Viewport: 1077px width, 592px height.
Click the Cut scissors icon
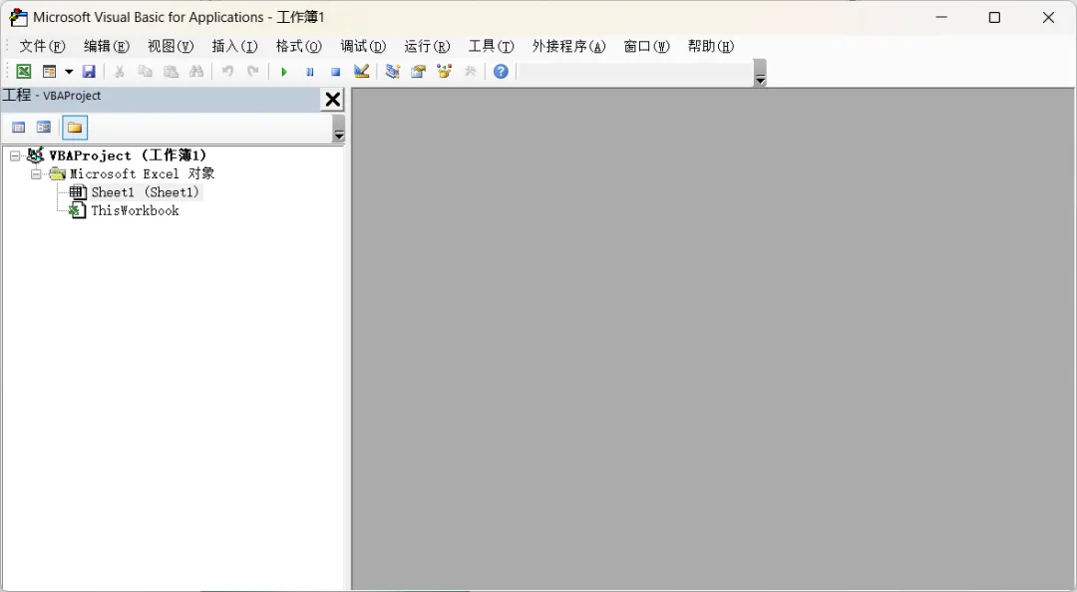120,72
